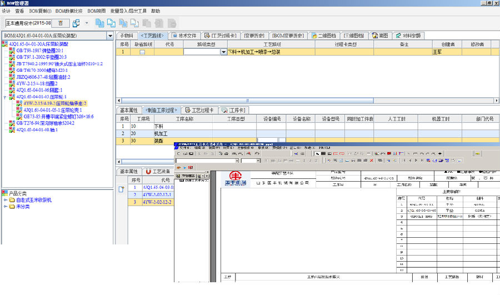The height and width of the screenshot is (295, 500).
Task: Collapse the 4JQ1.65-04-01-05 压带轮 tree node
Action: 5,97
